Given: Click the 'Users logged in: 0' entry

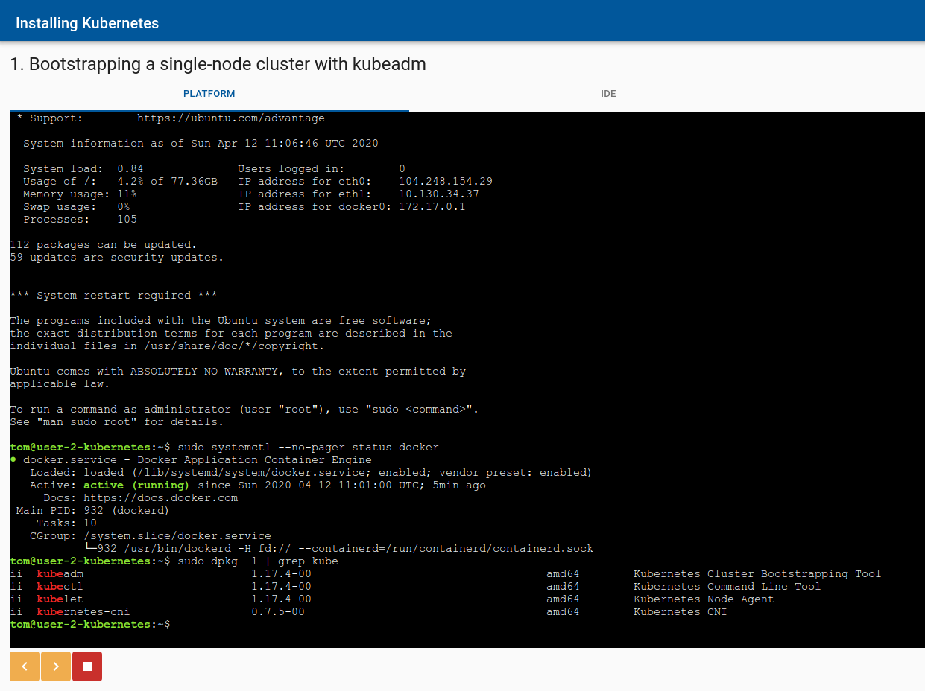Looking at the screenshot, I should pyautogui.click(x=321, y=168).
